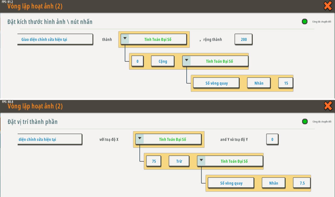This screenshot has height=197, width=335.
Task: Select the Nhân operator next to 15
Action: click(259, 83)
